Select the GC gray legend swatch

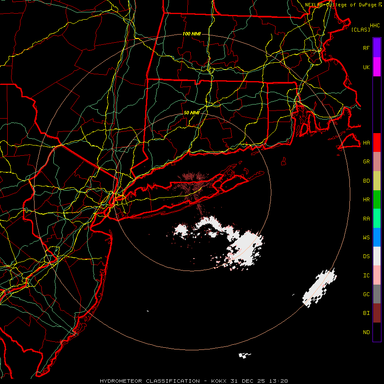377,294
